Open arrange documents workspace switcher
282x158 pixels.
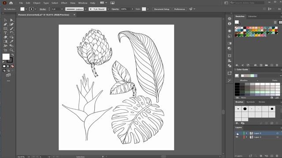point(104,3)
